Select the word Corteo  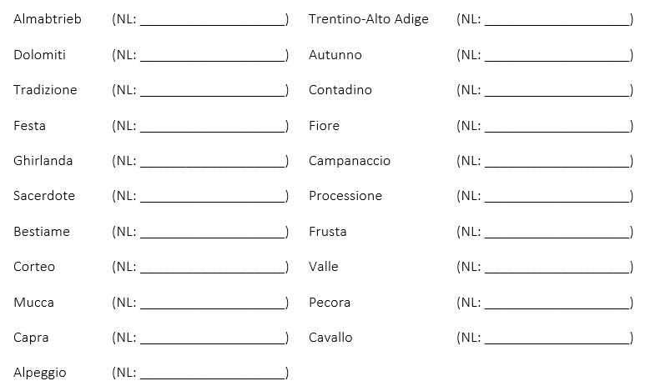[34, 267]
